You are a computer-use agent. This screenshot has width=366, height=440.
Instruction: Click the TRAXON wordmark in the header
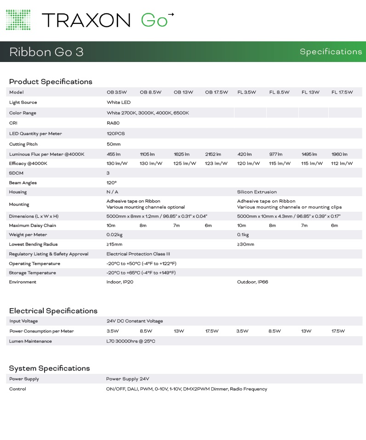86,20
